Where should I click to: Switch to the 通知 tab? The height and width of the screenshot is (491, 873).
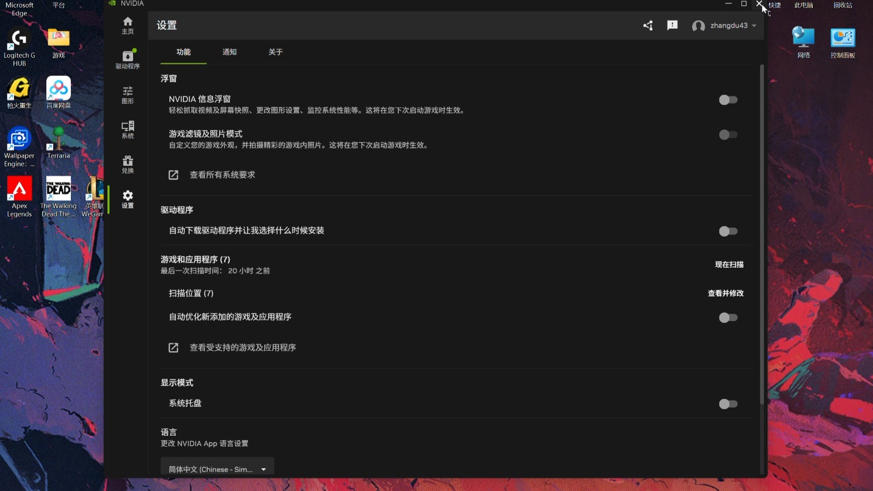(230, 52)
